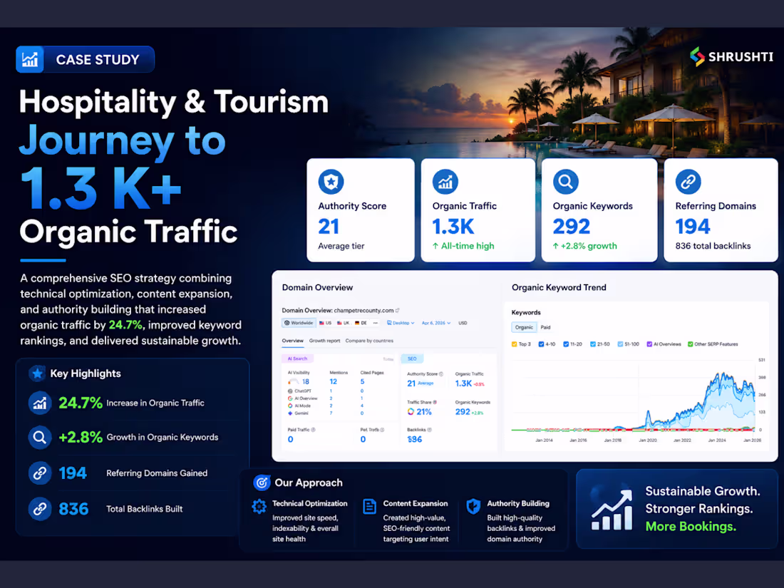
Task: Click icon beside 24.7% Increase in Organic Traffic
Action: click(x=40, y=403)
